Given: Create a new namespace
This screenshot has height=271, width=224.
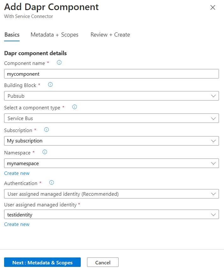Looking at the screenshot, I should [x=17, y=173].
